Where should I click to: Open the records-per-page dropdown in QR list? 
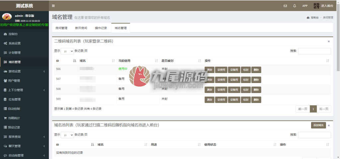tap(67, 51)
